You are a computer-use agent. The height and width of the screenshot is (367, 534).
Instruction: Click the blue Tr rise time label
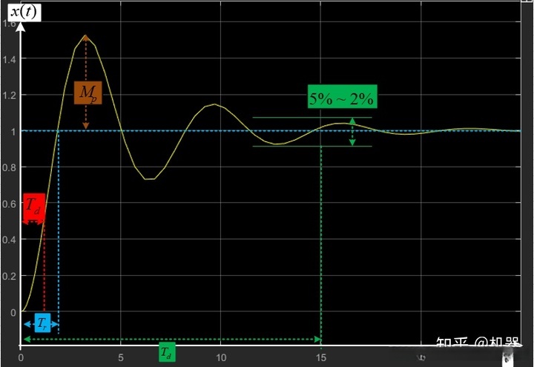click(42, 323)
